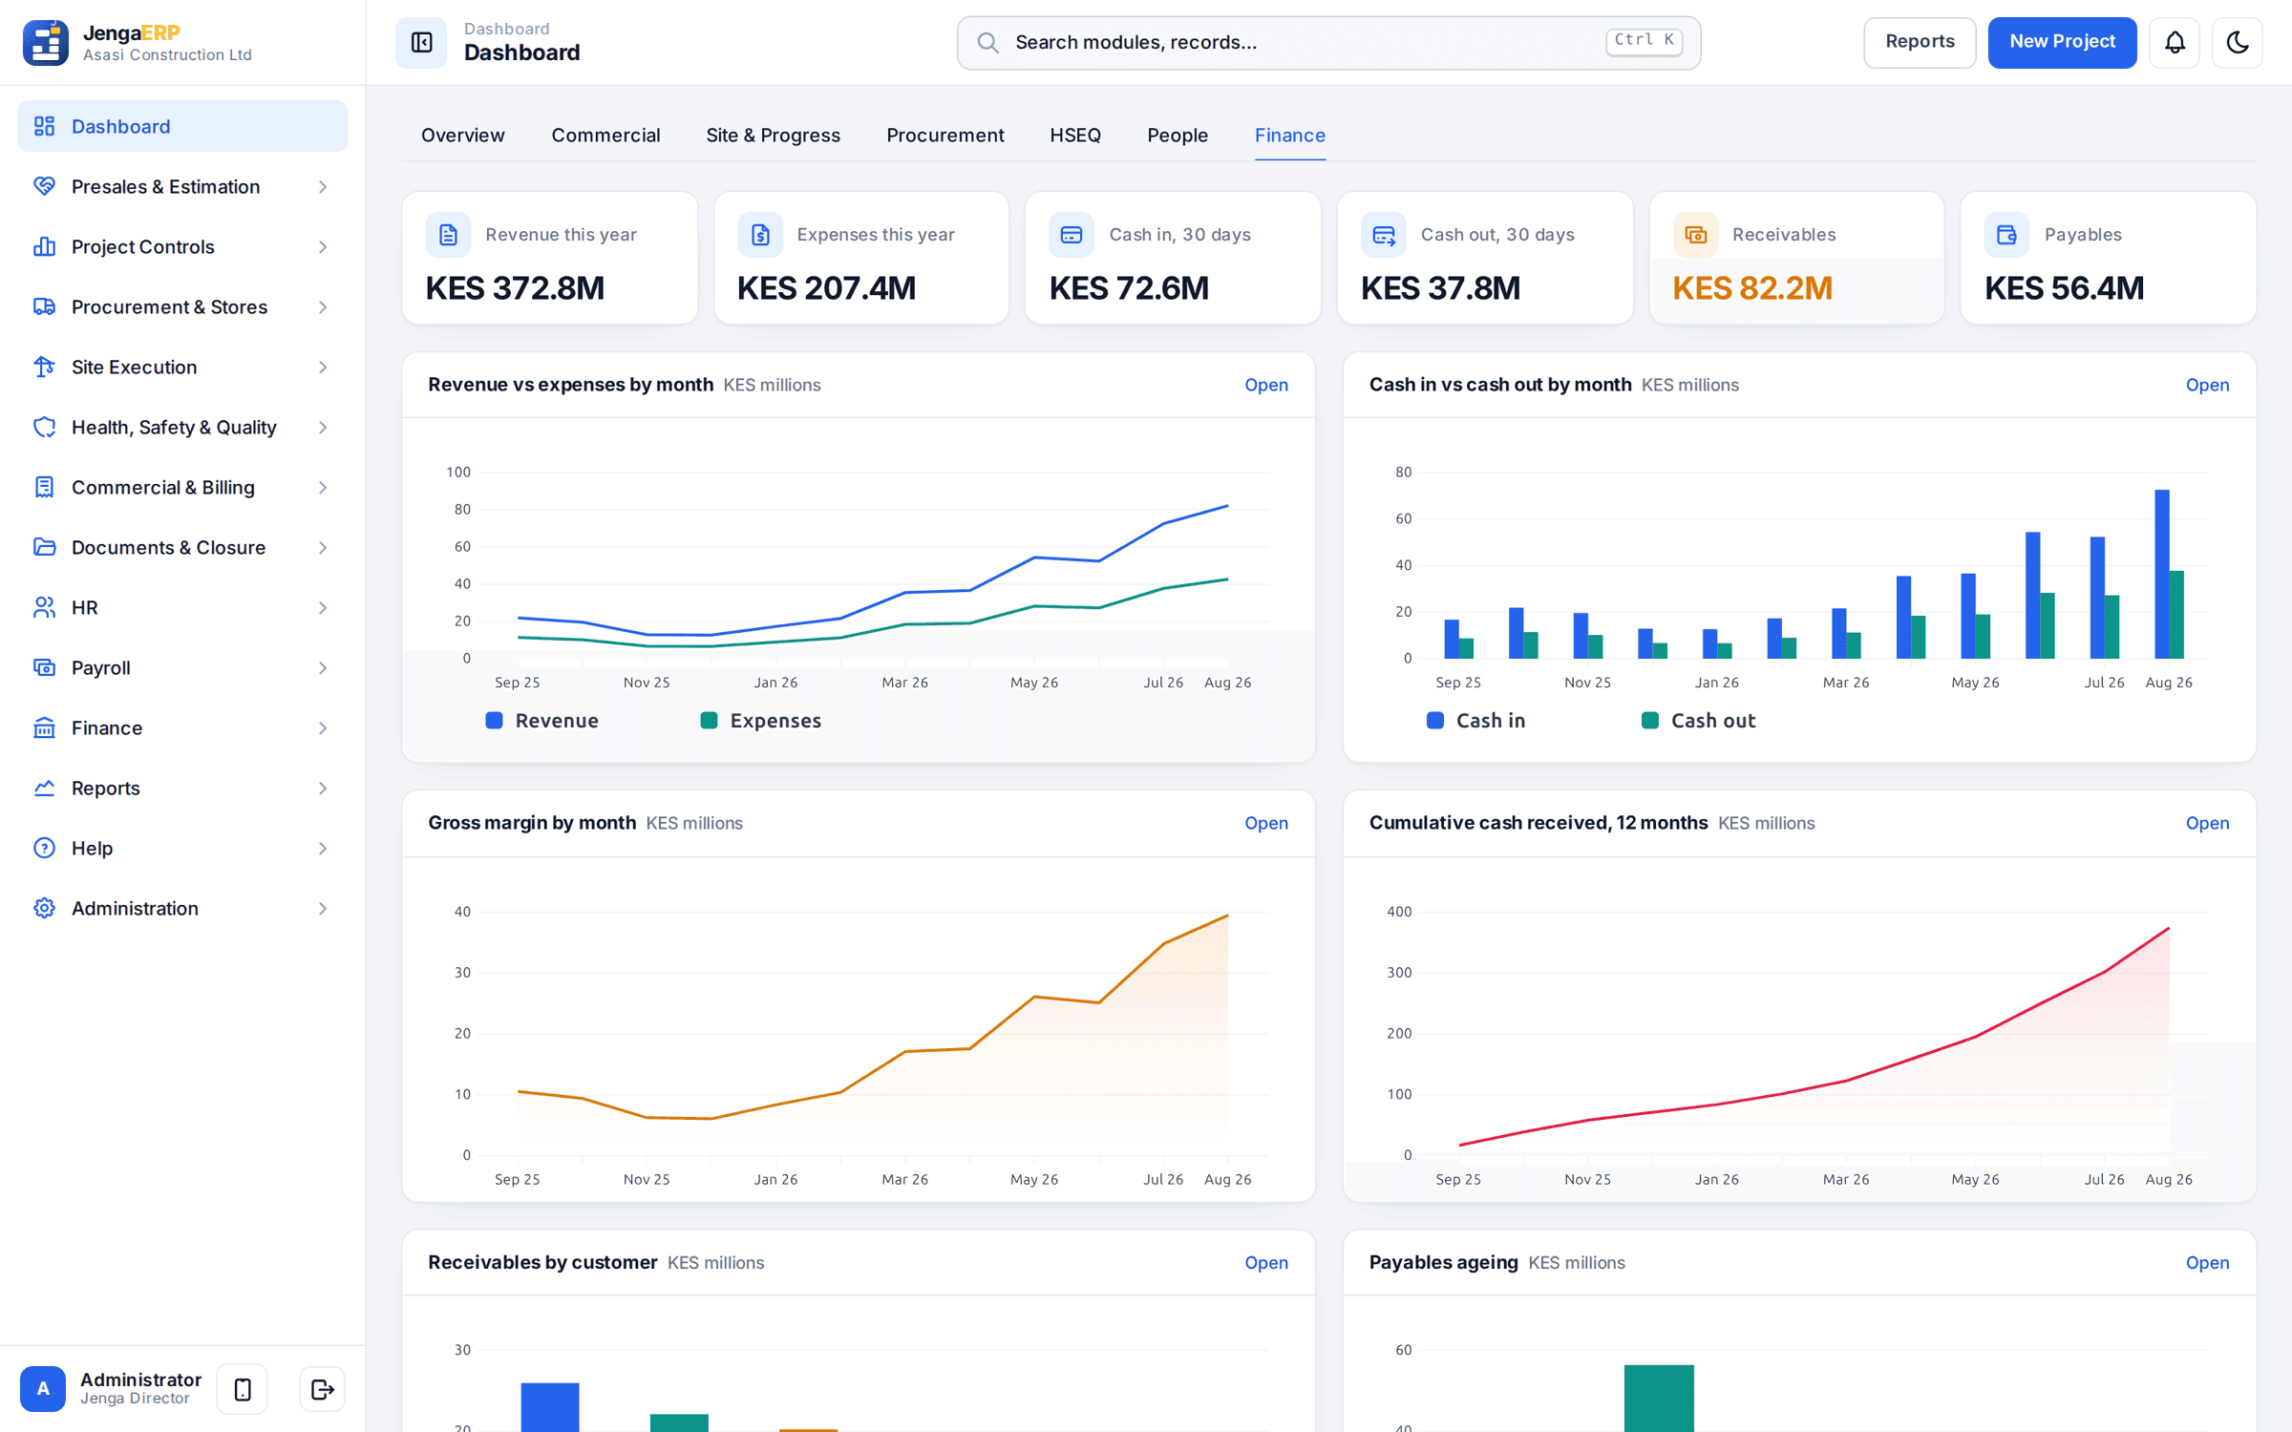The image size is (2292, 1432).
Task: Click the New Project button
Action: tap(2062, 42)
